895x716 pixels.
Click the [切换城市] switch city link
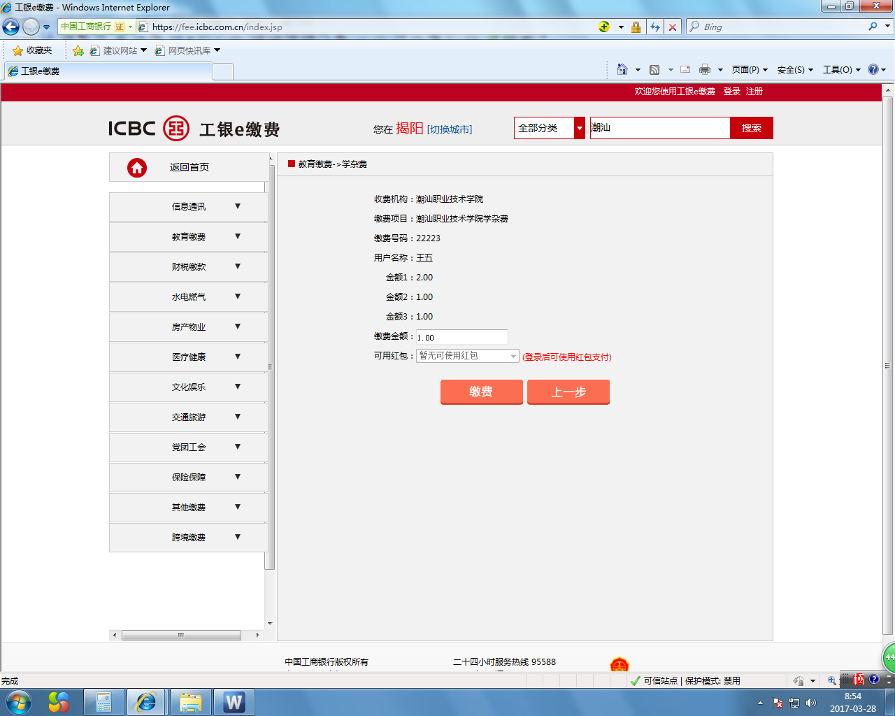click(x=450, y=129)
